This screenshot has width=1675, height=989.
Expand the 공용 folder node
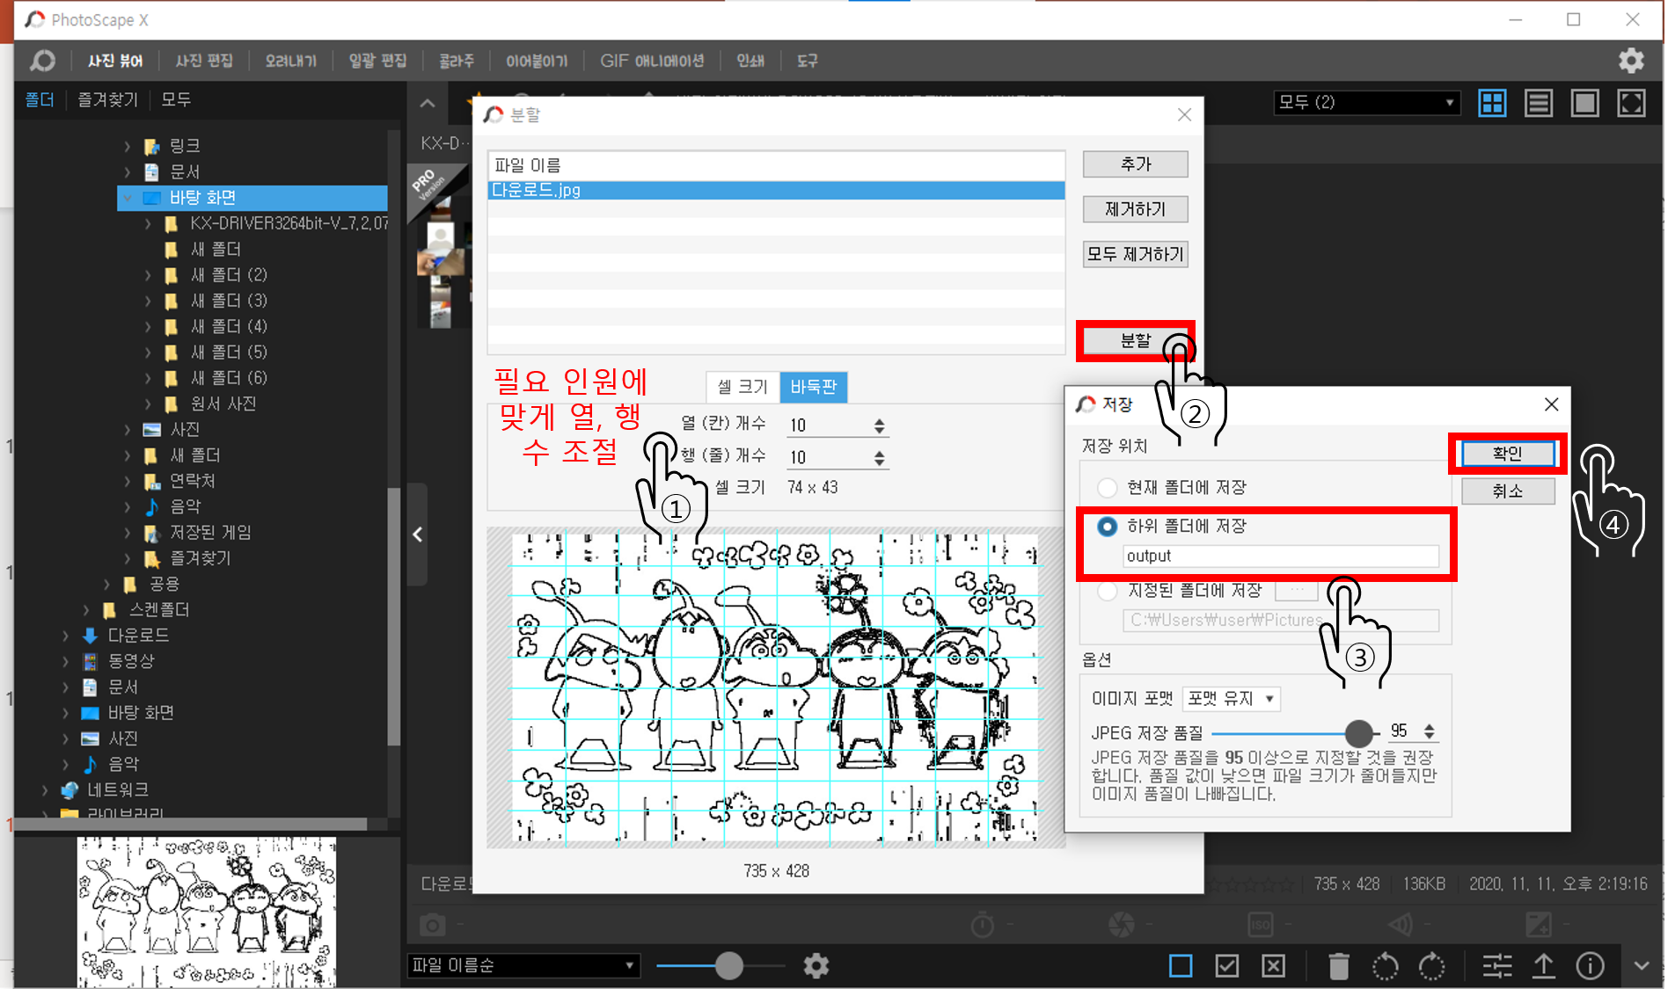106,584
